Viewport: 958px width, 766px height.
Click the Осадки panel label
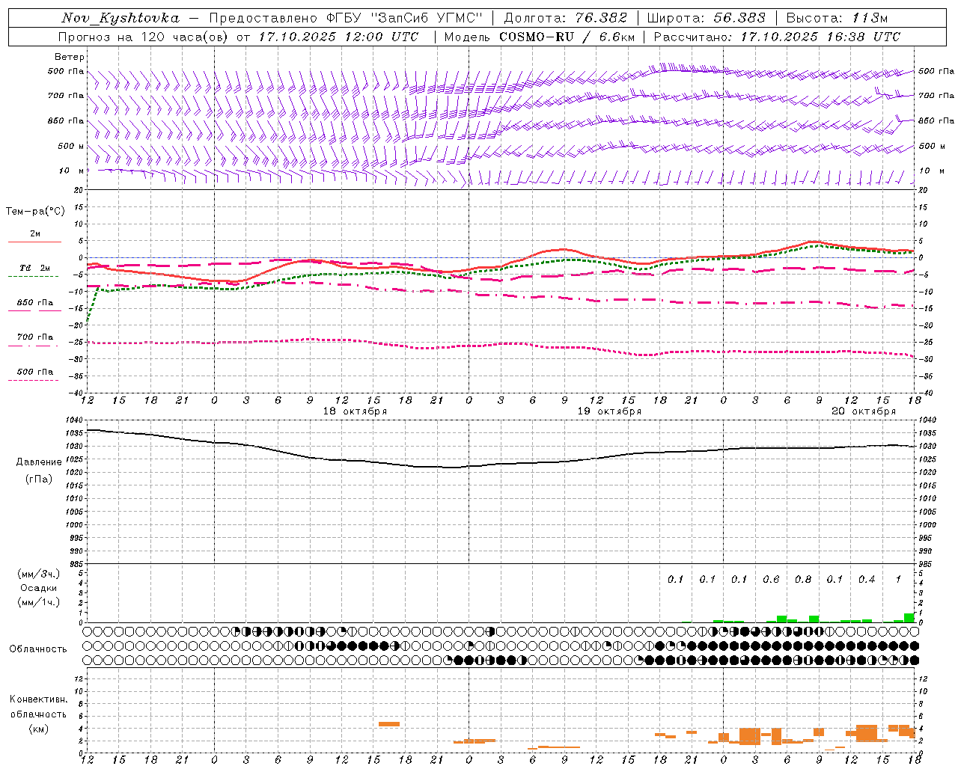[x=39, y=588]
